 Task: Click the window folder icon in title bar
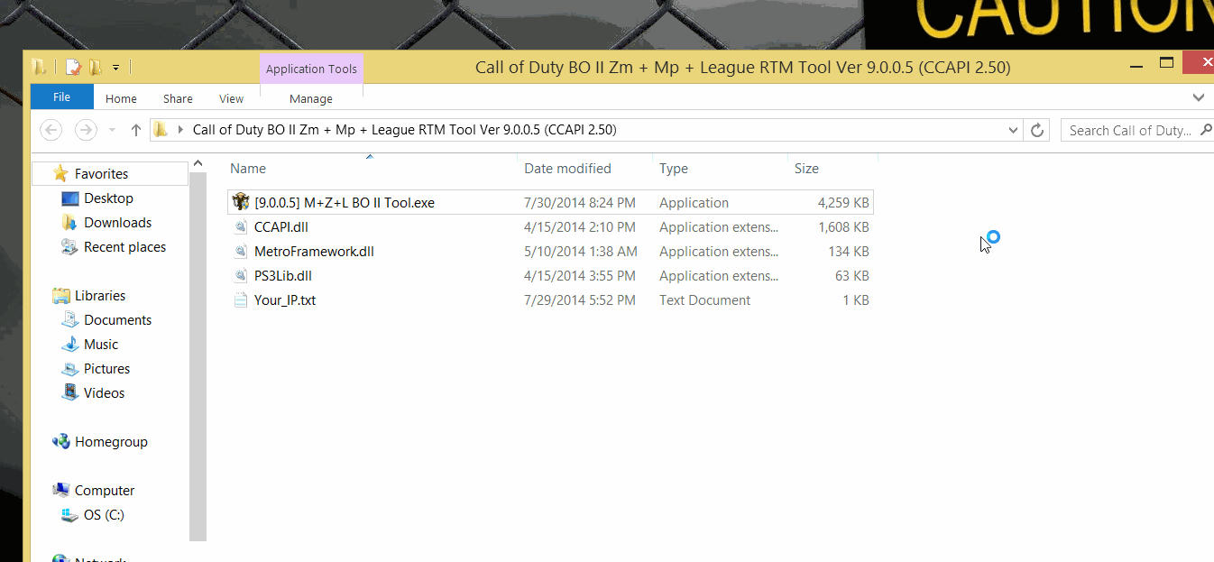(x=39, y=67)
